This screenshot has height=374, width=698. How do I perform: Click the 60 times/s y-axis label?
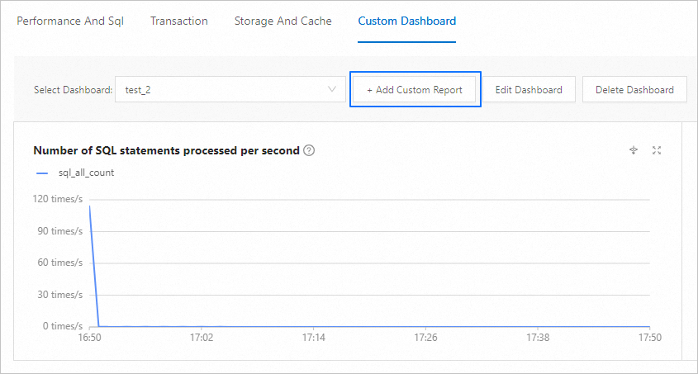point(59,263)
